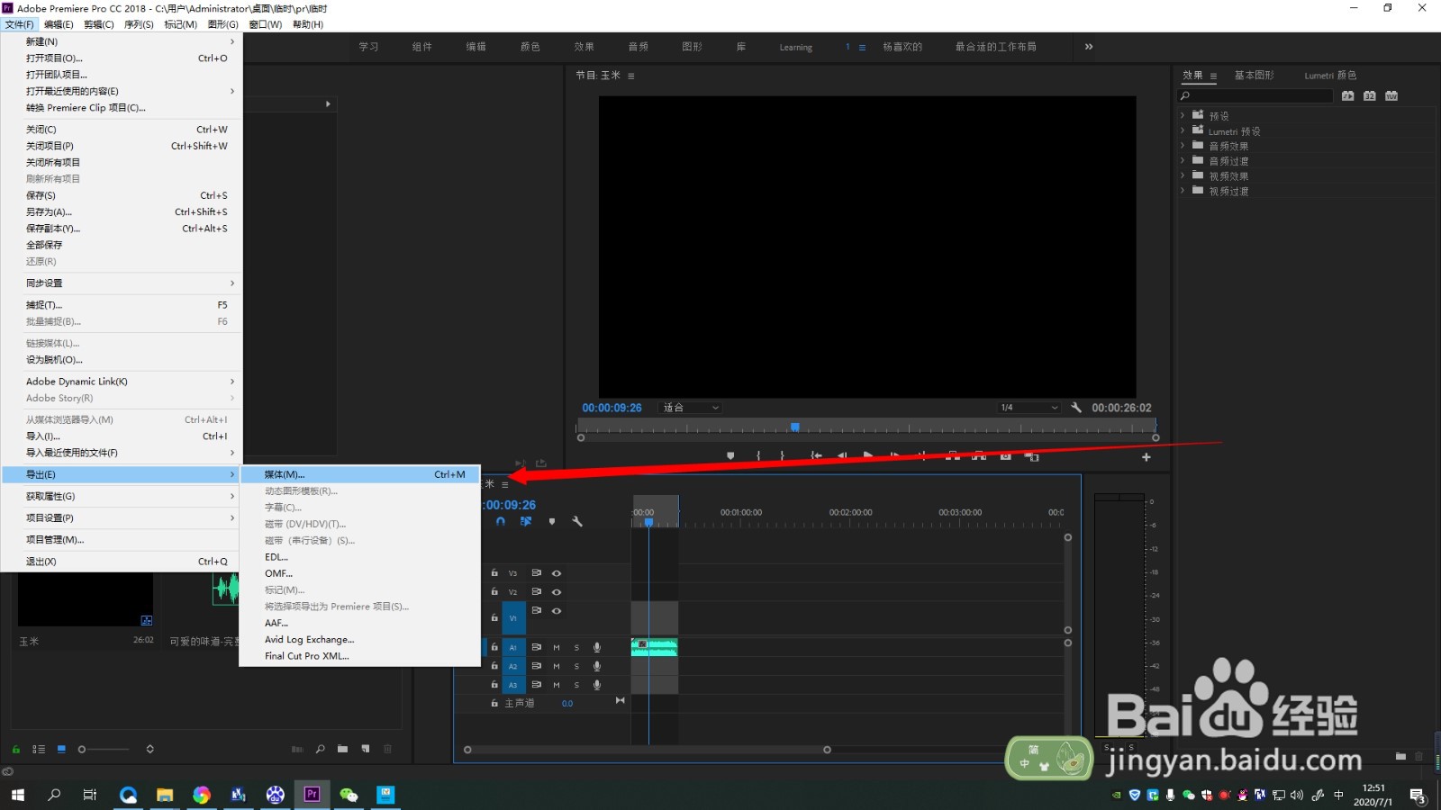Select 媒体(M)... export option
This screenshot has height=810, width=1441.
coord(360,474)
